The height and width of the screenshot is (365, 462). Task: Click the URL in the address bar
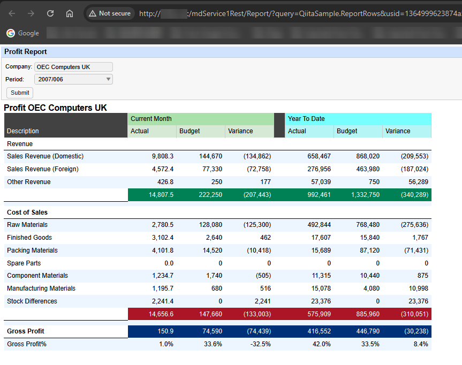point(300,13)
